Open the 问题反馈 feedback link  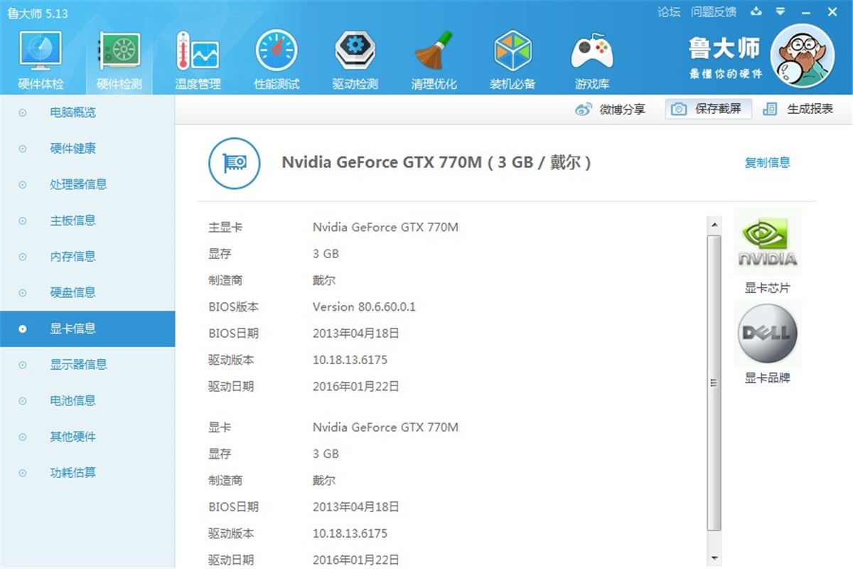click(714, 11)
